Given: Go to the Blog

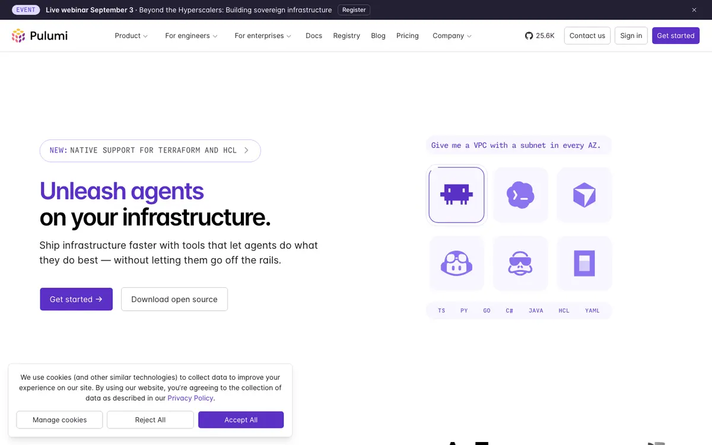Looking at the screenshot, I should 378,36.
